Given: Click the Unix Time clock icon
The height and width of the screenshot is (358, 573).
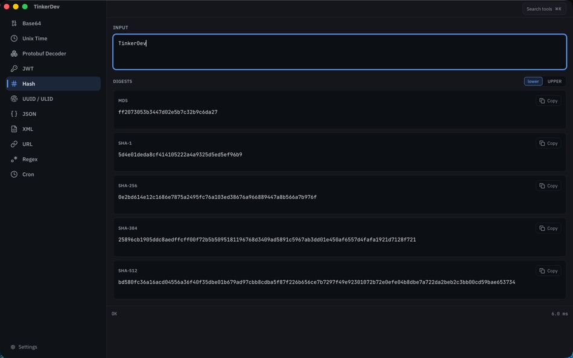Looking at the screenshot, I should [14, 39].
